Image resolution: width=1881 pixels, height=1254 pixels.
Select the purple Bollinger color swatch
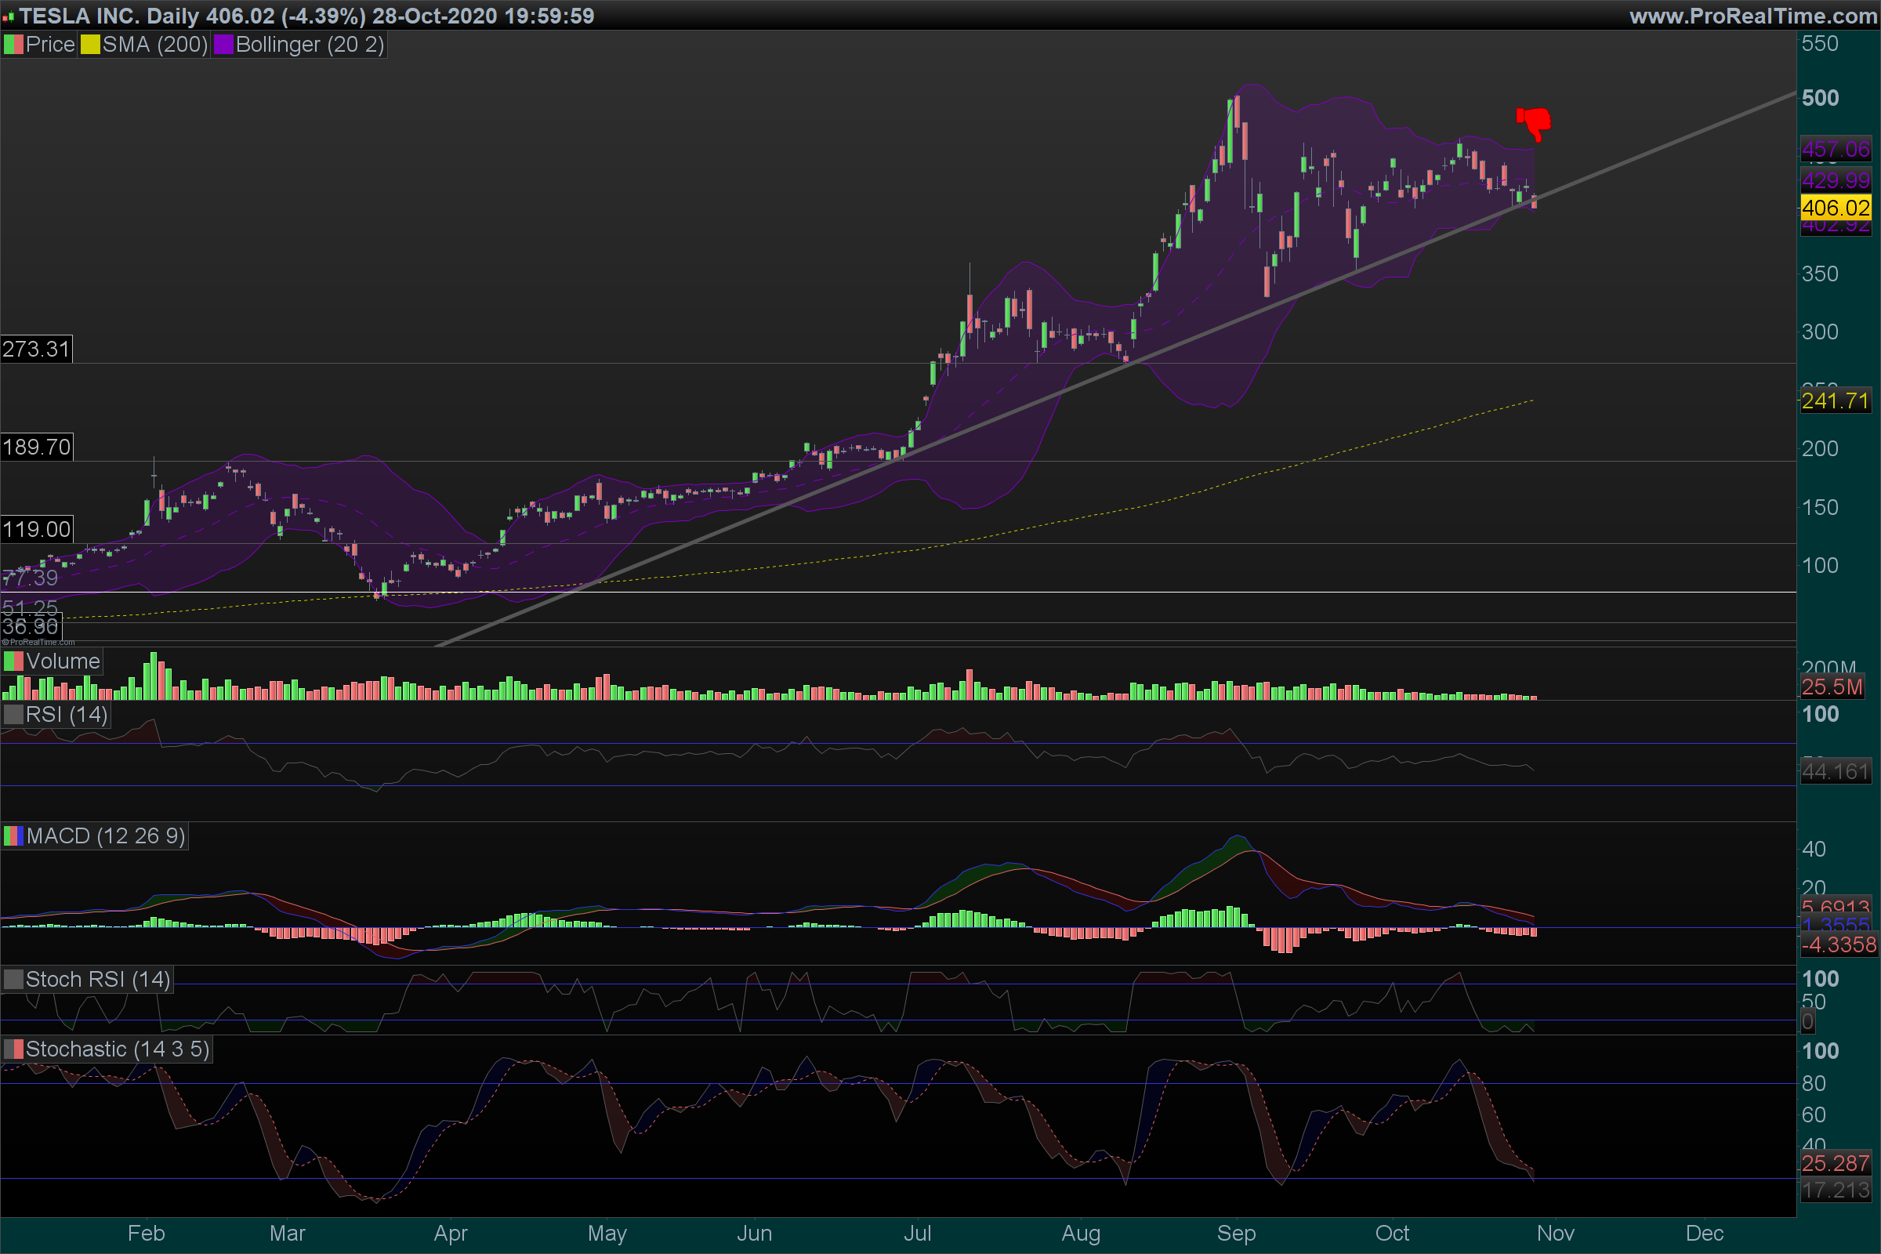(223, 45)
